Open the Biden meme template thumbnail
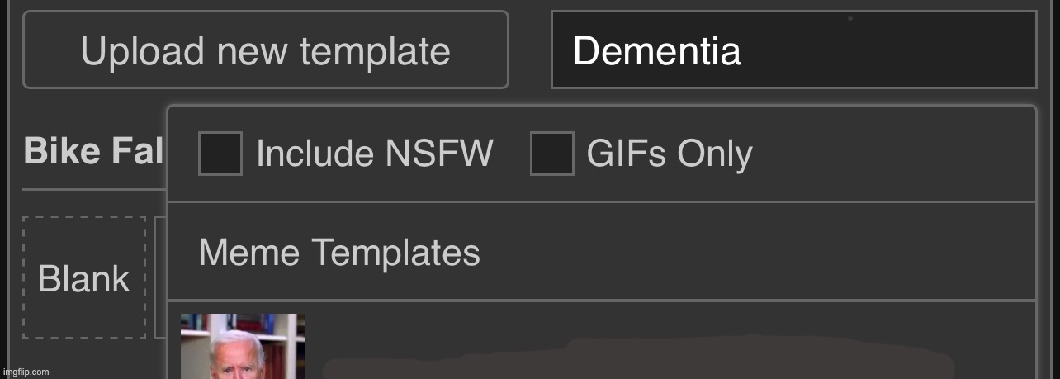 pos(243,346)
